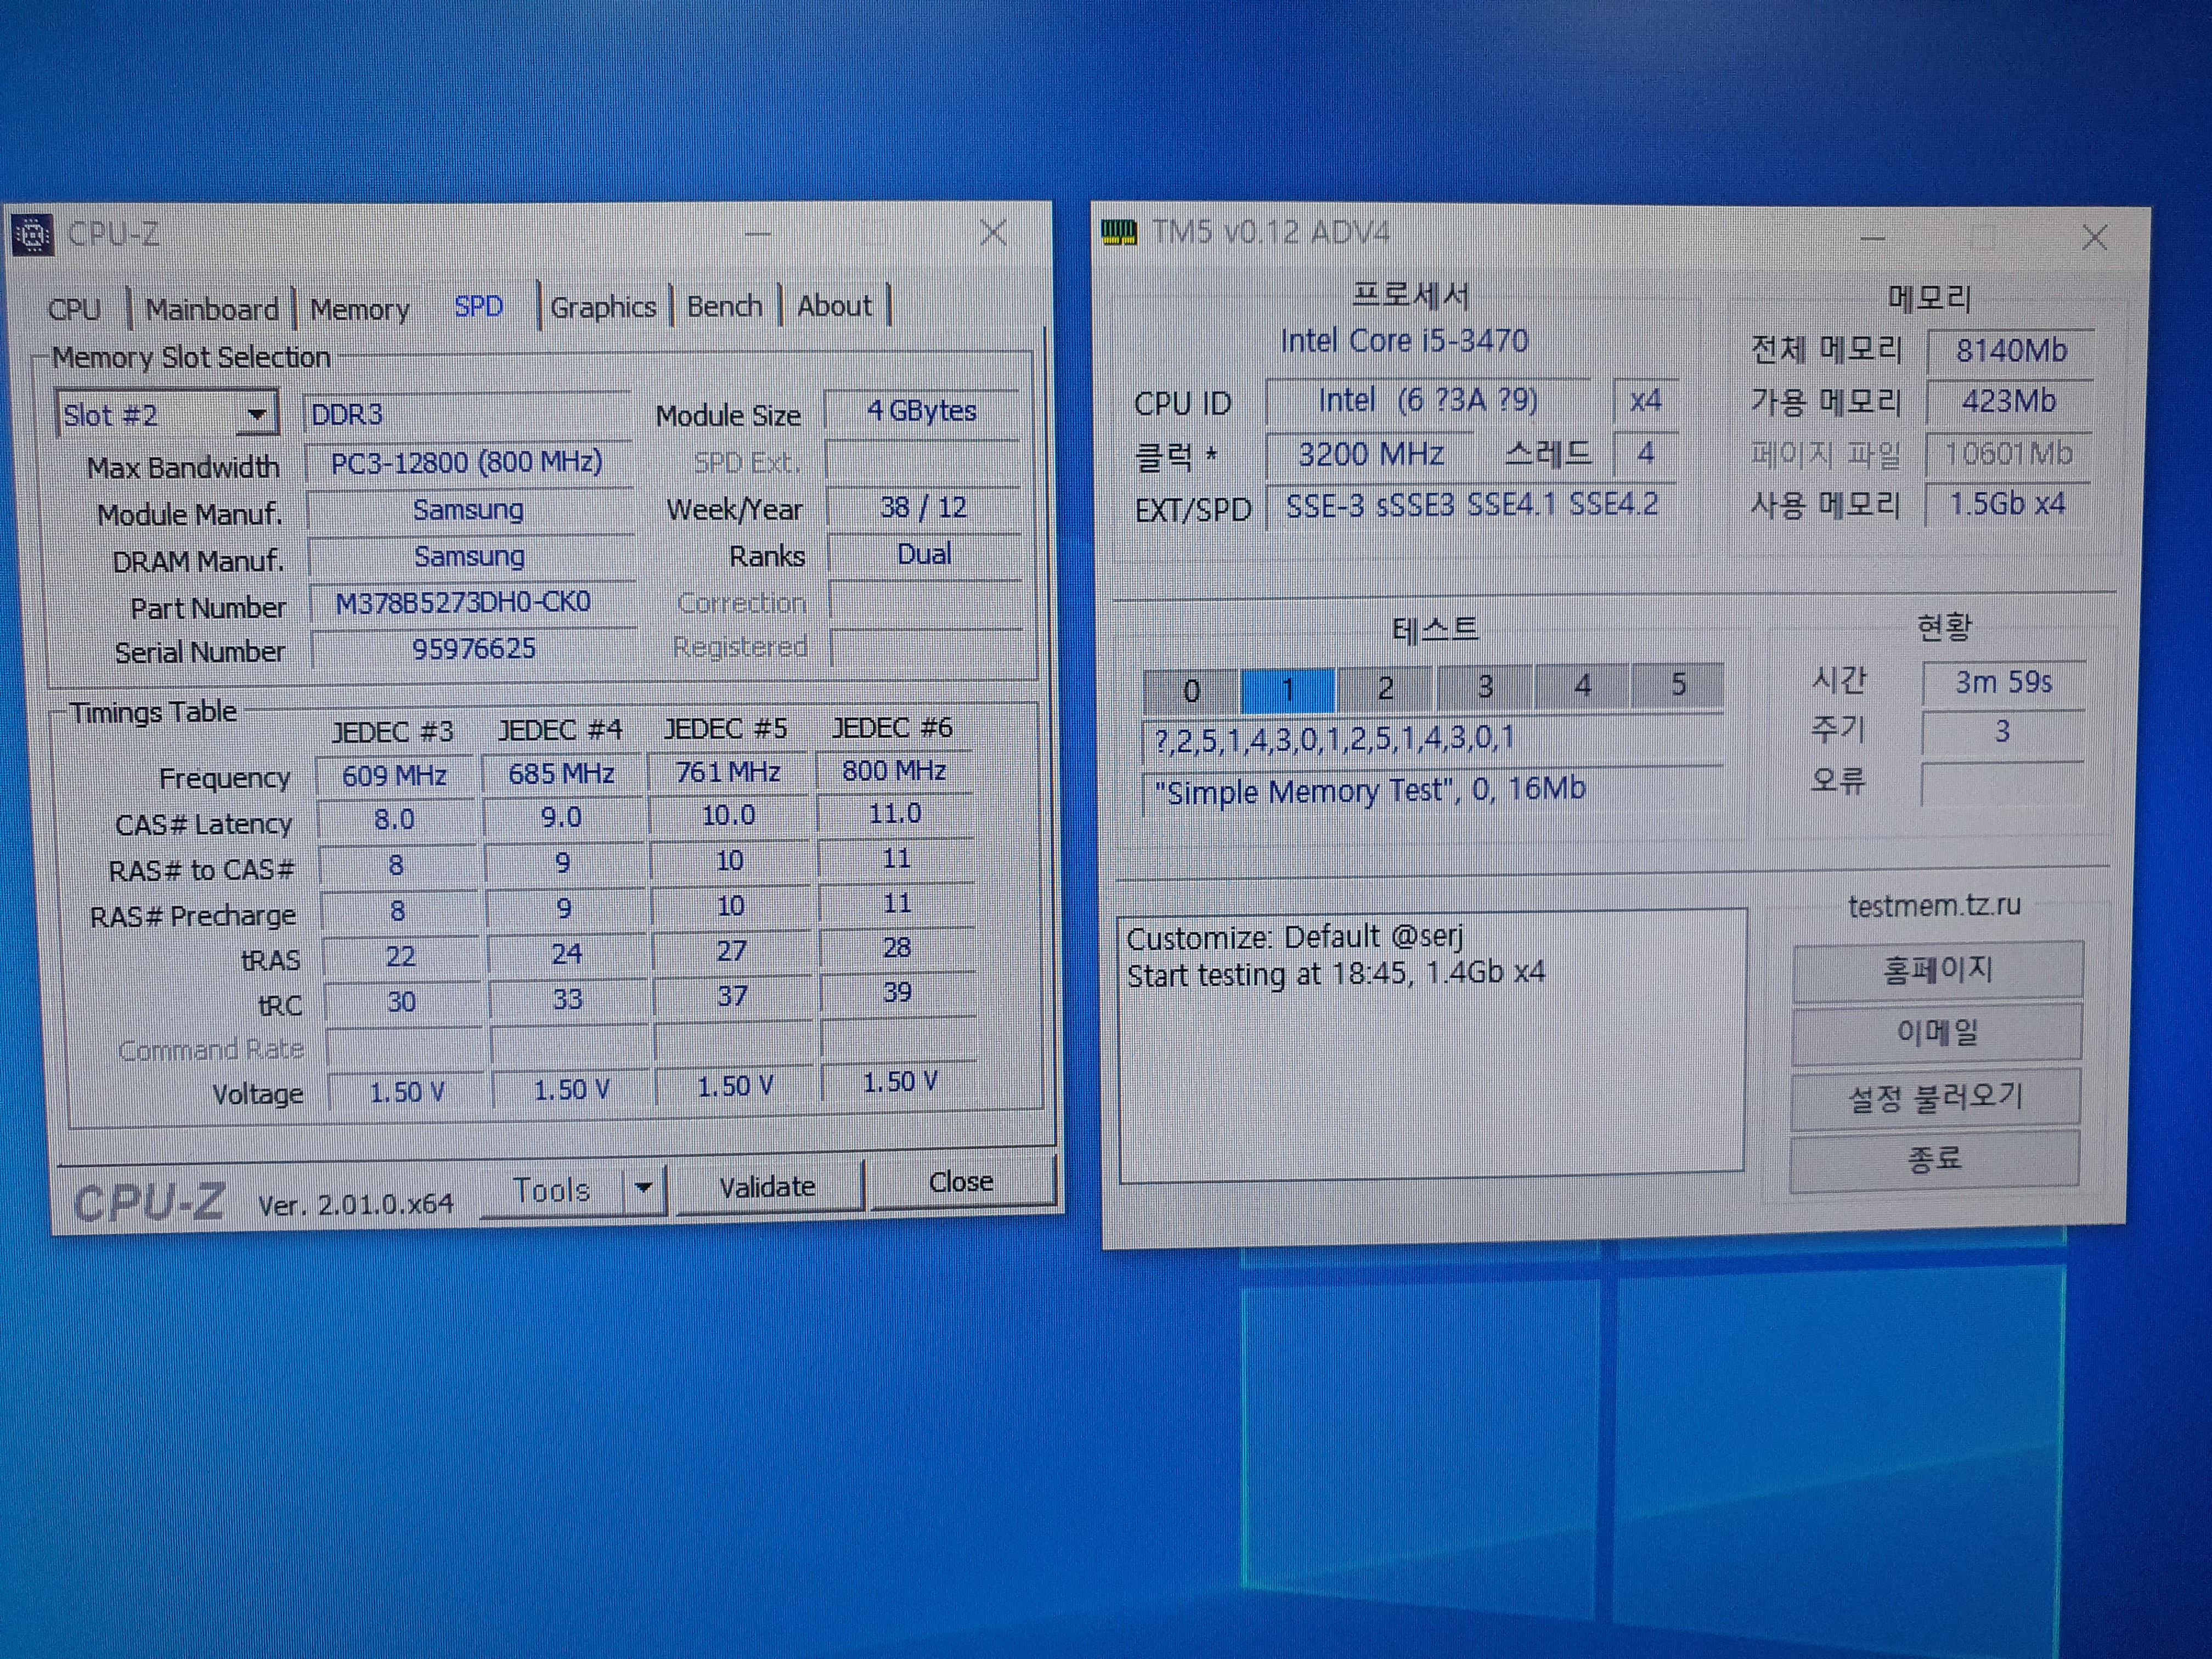Screen dimensions: 2212x1659
Task: Click the 시간 3m 59s elapsed time field
Action: tap(2003, 682)
